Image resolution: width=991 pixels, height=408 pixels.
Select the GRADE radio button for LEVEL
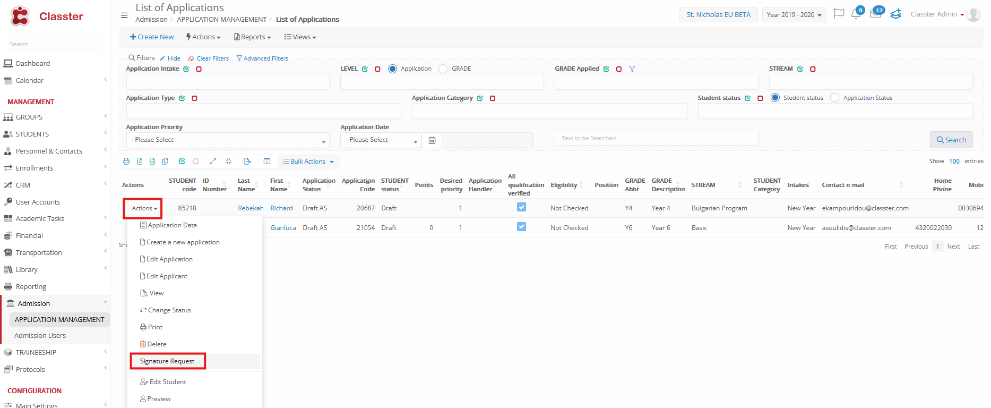pos(443,69)
